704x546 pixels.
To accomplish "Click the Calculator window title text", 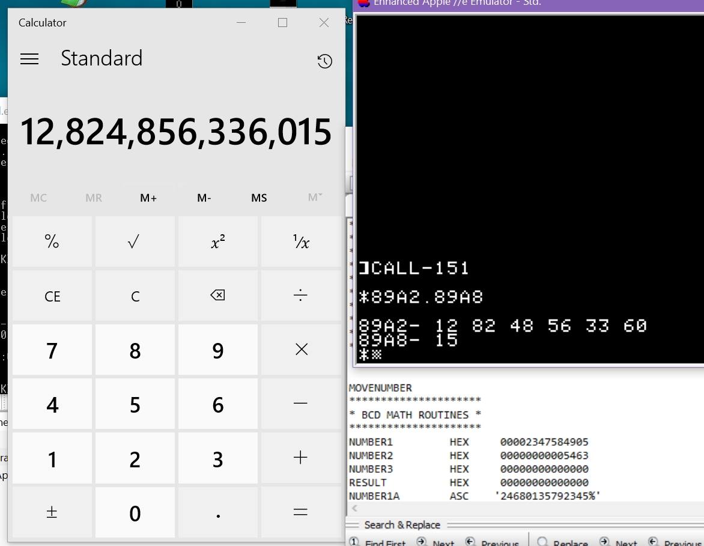I will 42,22.
